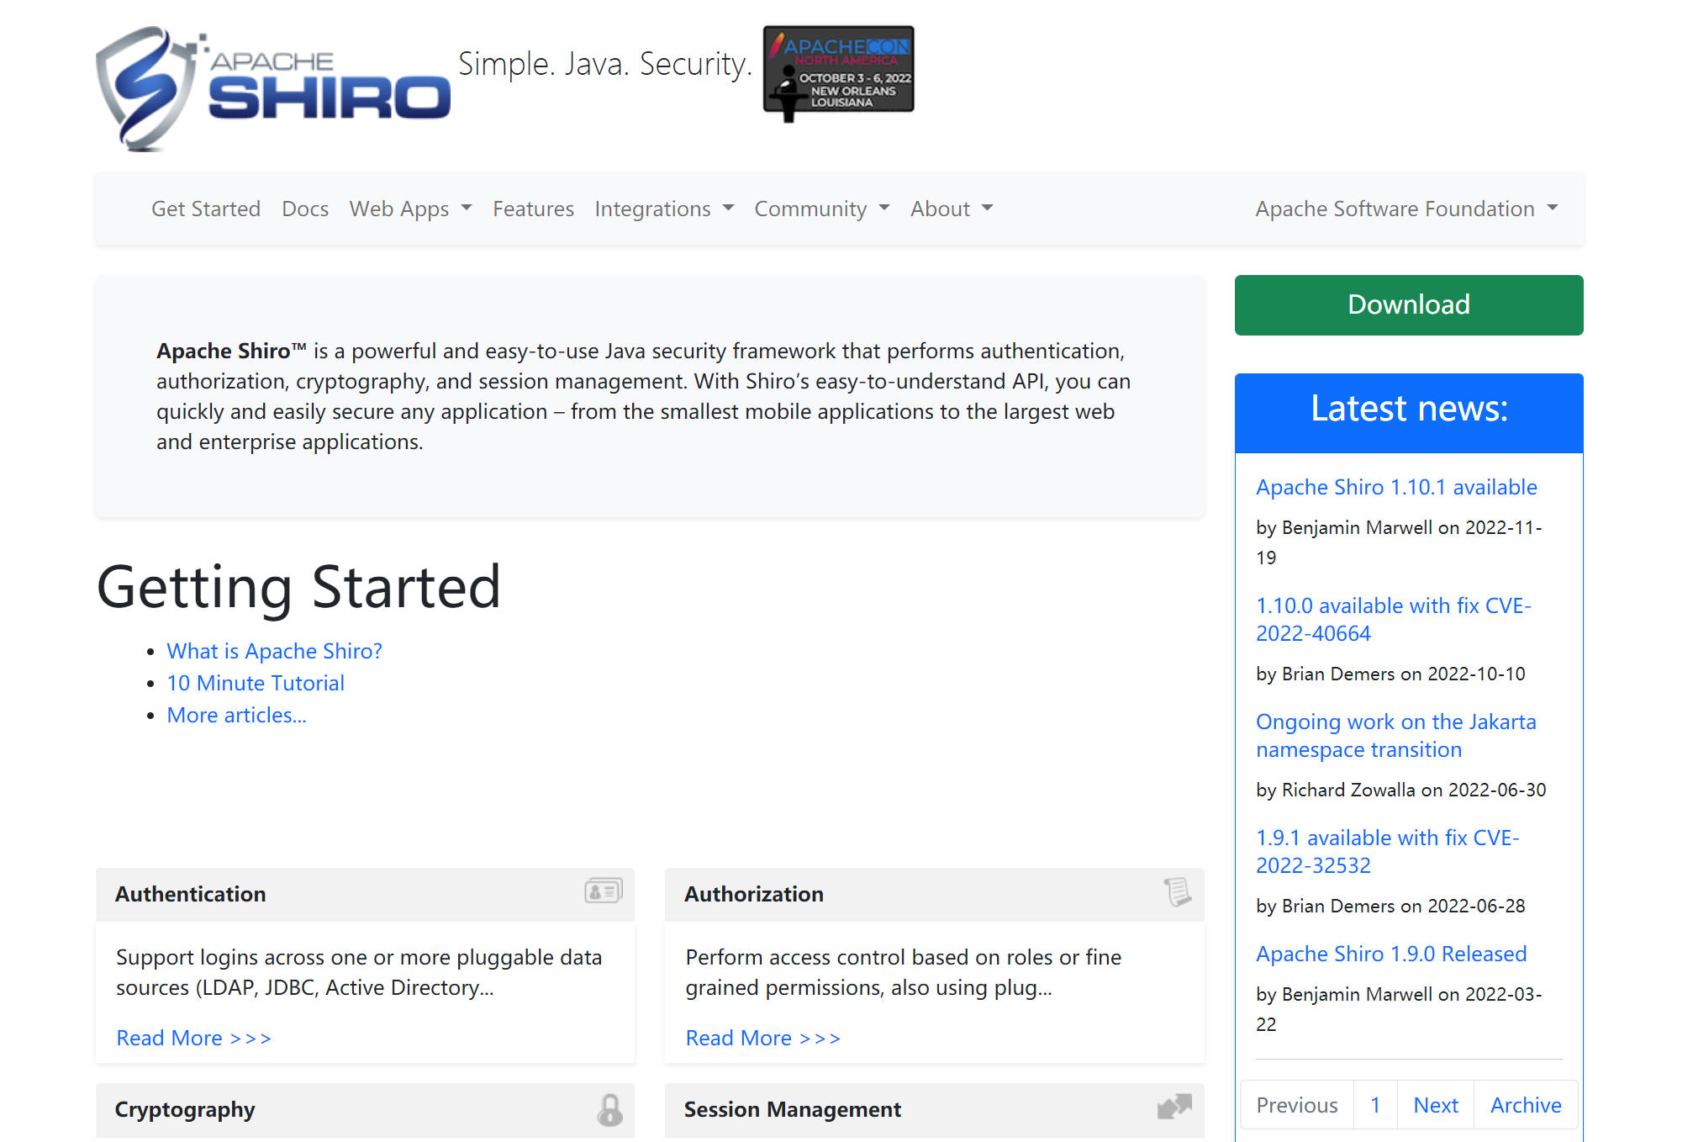Click the Authorization scroll icon
Viewport: 1693px width, 1142px height.
point(1177,891)
